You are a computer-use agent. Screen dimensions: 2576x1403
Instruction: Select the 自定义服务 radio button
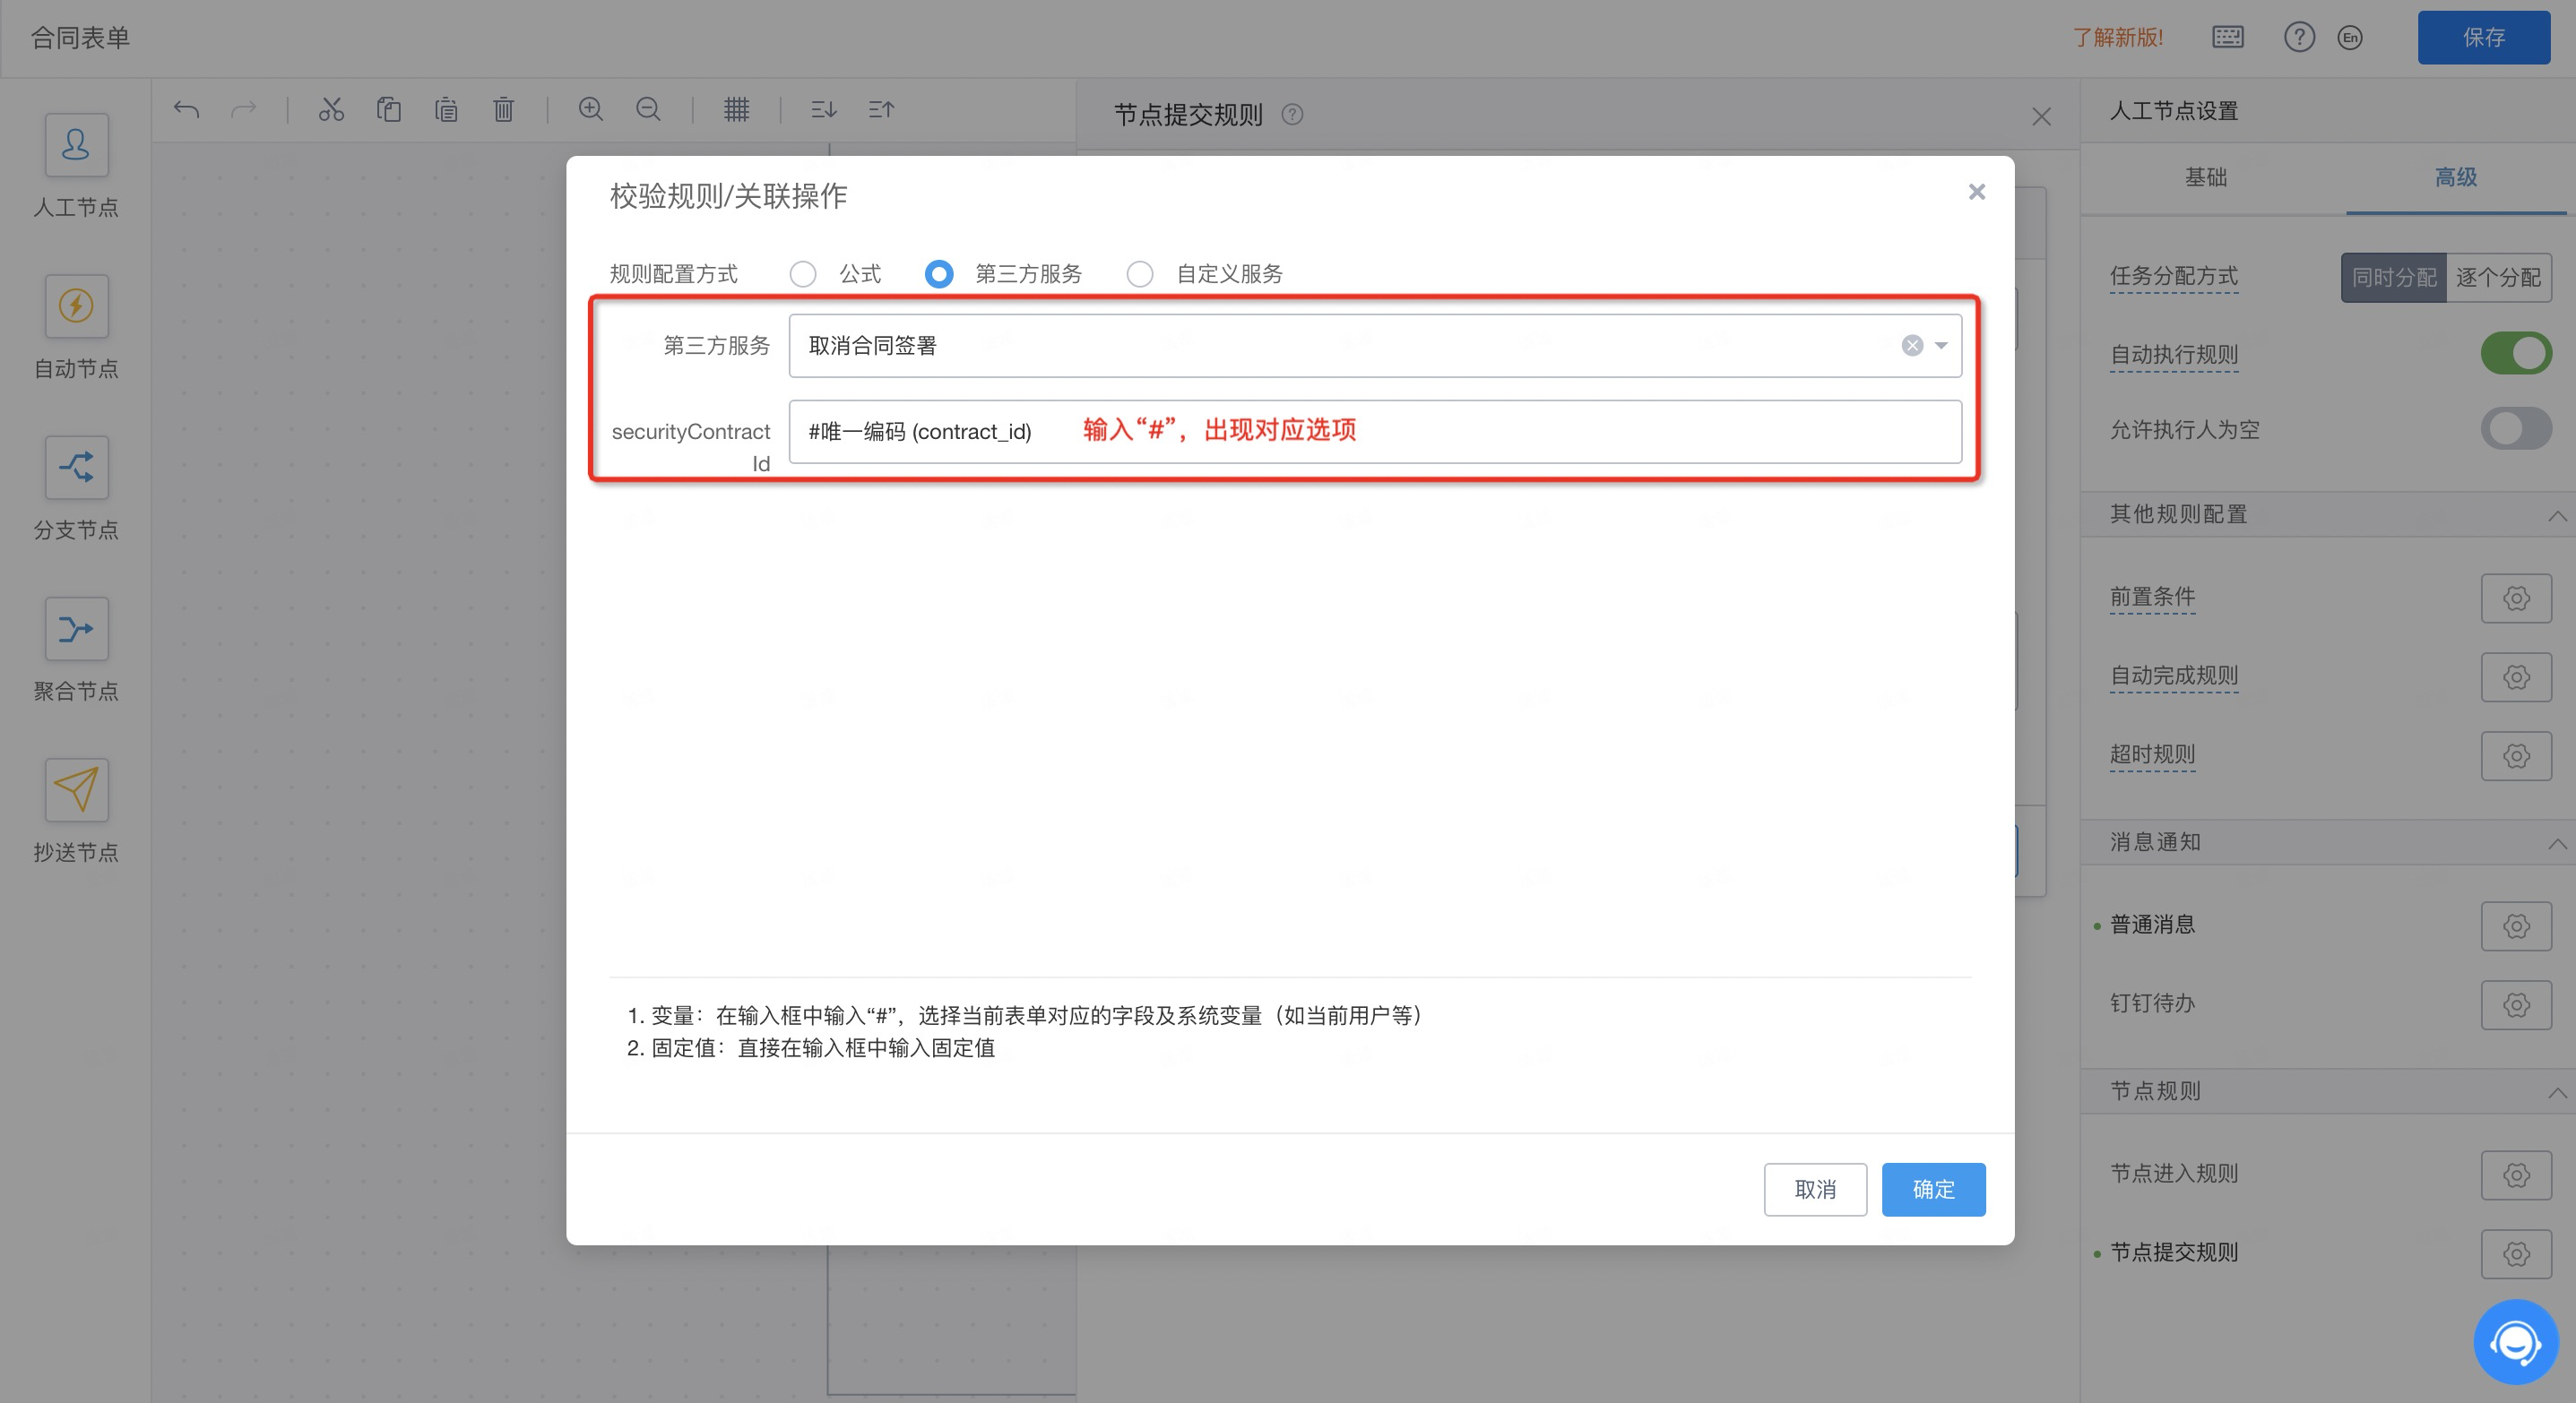coord(1139,274)
